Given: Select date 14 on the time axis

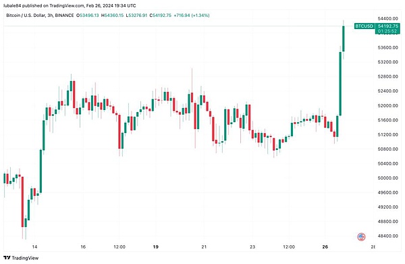Looking at the screenshot, I should (x=34, y=247).
